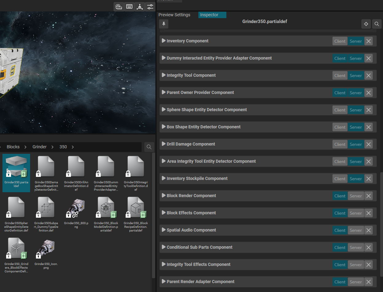Switch to the Preview Settings tab

(x=174, y=15)
